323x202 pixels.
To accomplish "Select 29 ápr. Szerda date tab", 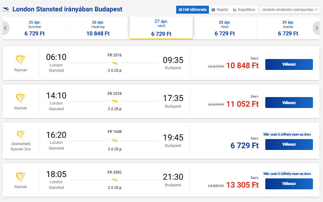I will point(288,28).
